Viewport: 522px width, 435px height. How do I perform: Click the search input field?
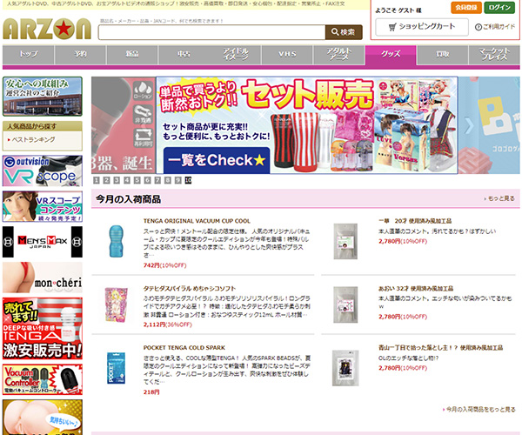pos(211,32)
